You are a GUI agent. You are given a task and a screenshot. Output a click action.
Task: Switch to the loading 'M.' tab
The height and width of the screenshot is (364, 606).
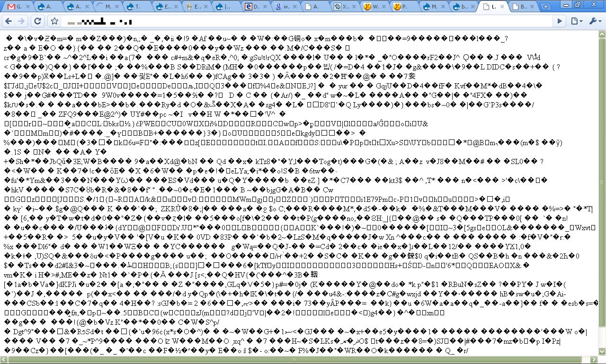(107, 7)
